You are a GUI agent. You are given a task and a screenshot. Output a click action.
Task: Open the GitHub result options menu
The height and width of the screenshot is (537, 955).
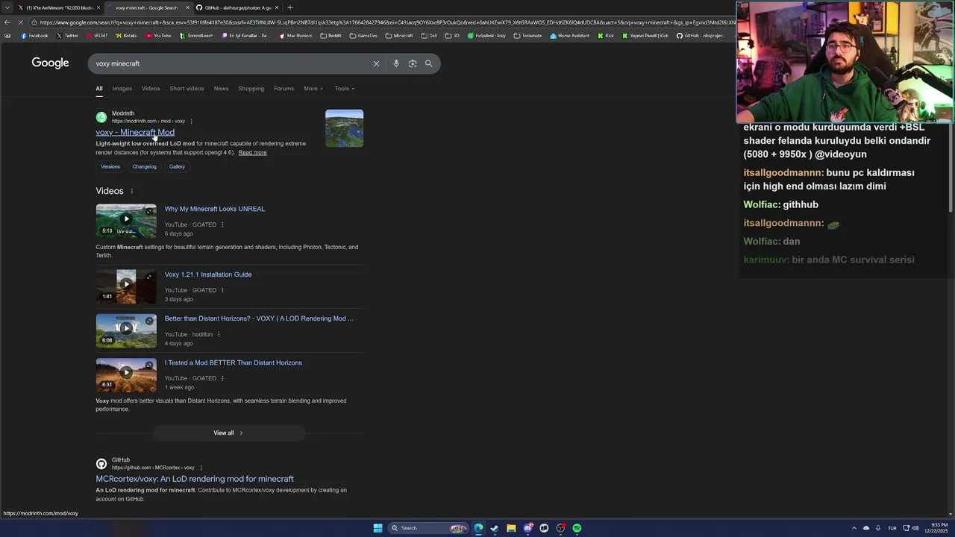(x=201, y=468)
